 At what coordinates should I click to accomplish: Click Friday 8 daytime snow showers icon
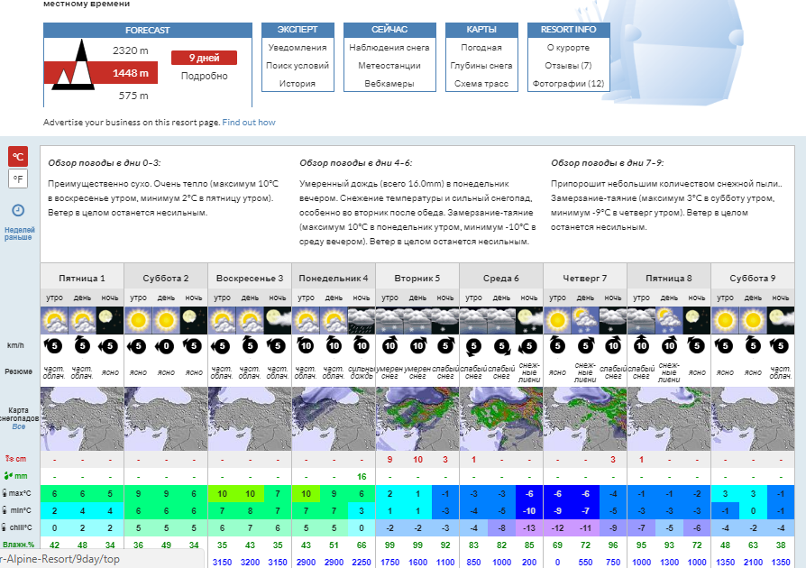(x=669, y=321)
